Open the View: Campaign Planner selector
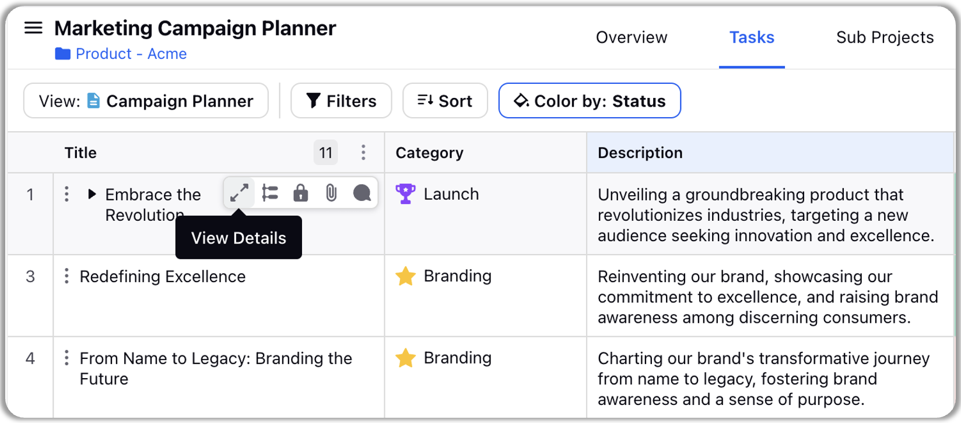Viewport: 961px width, 423px height. 146,101
